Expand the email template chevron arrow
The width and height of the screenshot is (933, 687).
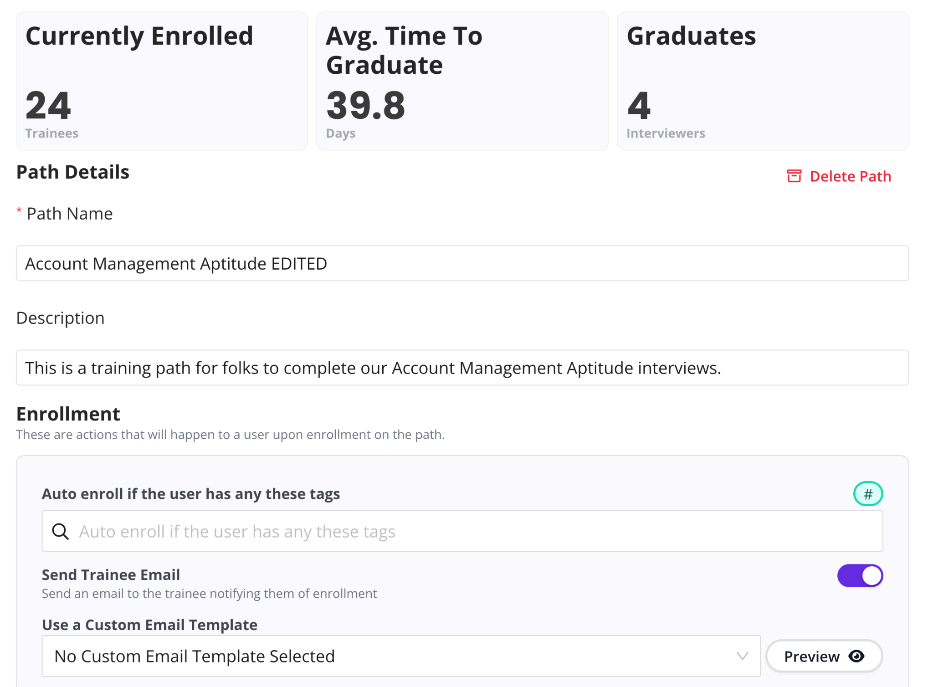pyautogui.click(x=743, y=656)
